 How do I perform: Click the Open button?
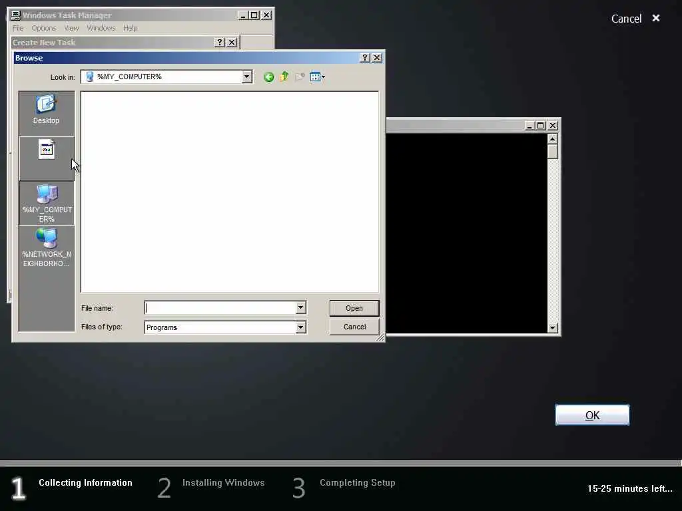click(354, 308)
